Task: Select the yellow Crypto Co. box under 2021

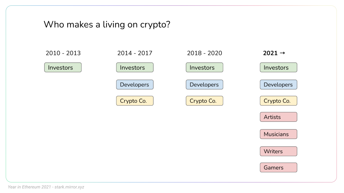Action: point(278,101)
